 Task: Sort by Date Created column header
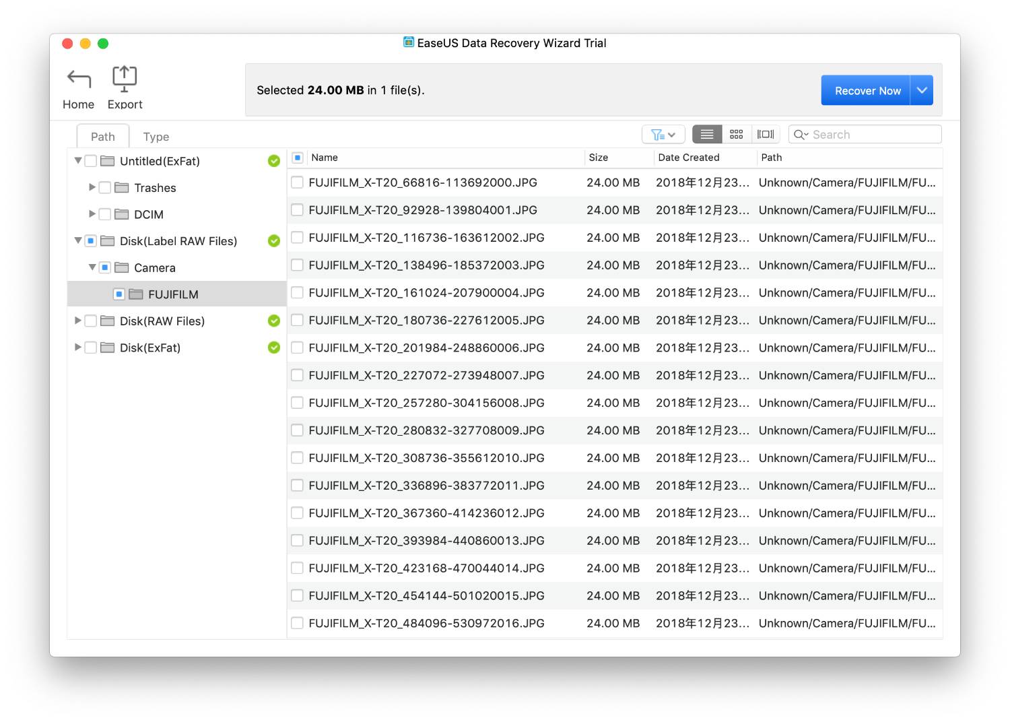[x=704, y=158]
